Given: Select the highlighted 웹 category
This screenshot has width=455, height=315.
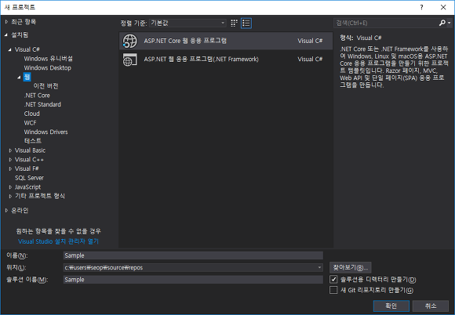Looking at the screenshot, I should point(27,77).
